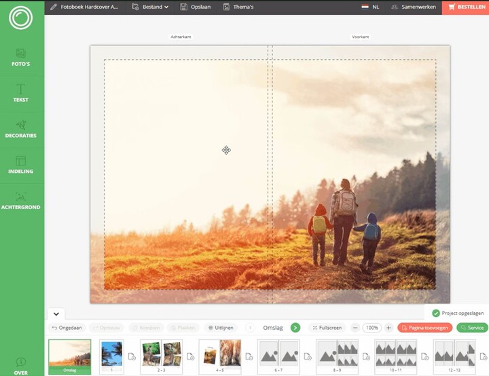Open the Tekst tool
This screenshot has height=376, width=489.
click(20, 93)
